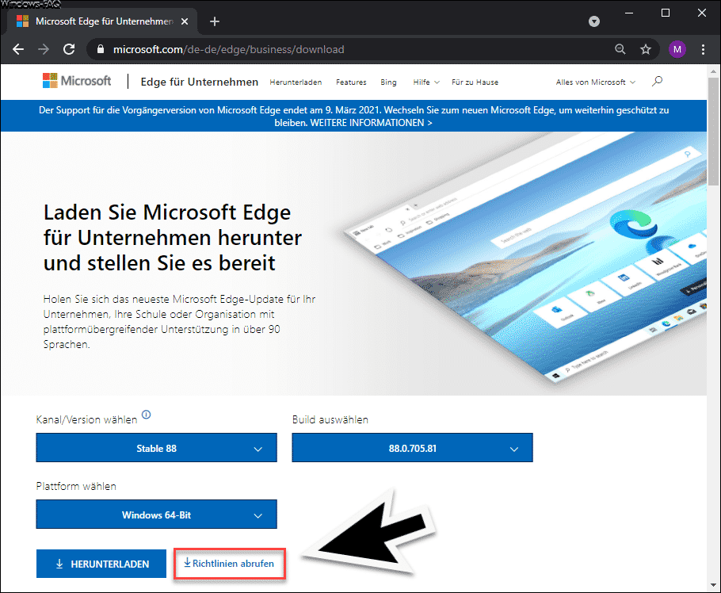Viewport: 721px width, 593px height.
Task: Click the page vertical scrollbar thumb
Action: point(713,131)
